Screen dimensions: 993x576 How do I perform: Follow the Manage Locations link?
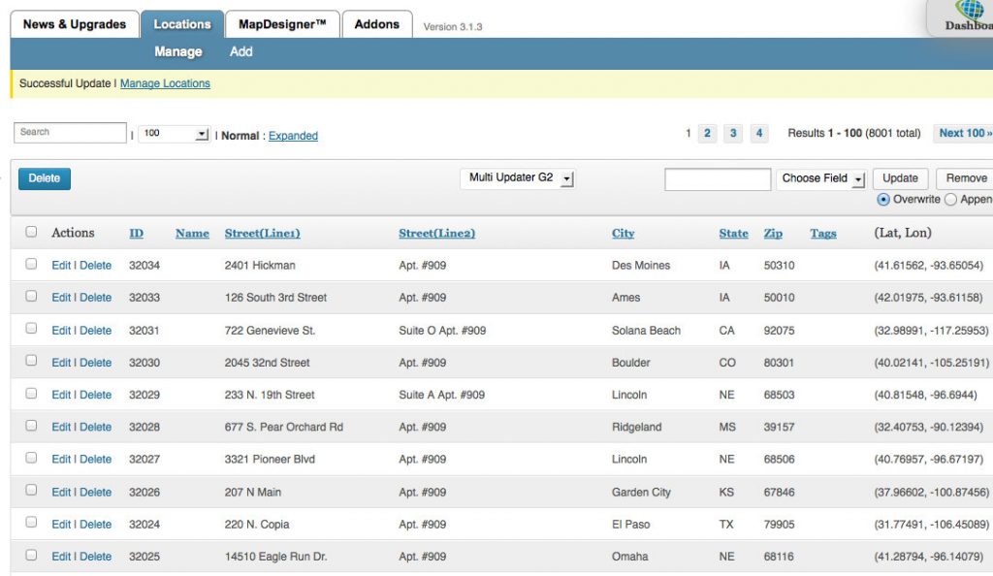click(x=165, y=83)
